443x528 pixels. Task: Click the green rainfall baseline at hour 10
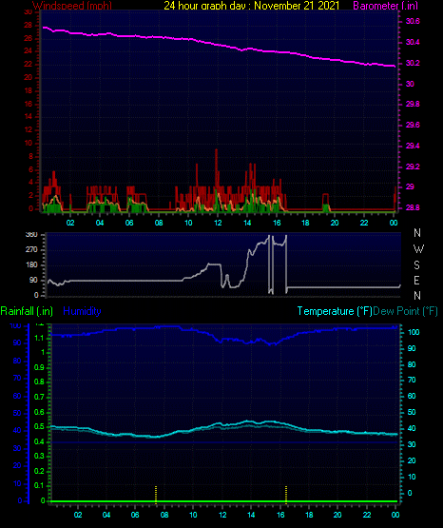pos(193,501)
